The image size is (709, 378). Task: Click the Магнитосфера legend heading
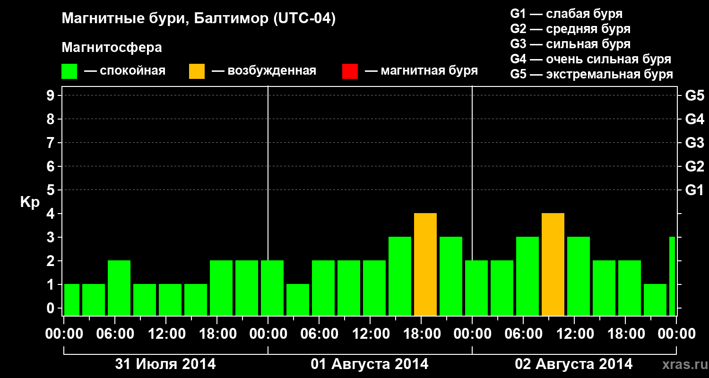click(112, 48)
